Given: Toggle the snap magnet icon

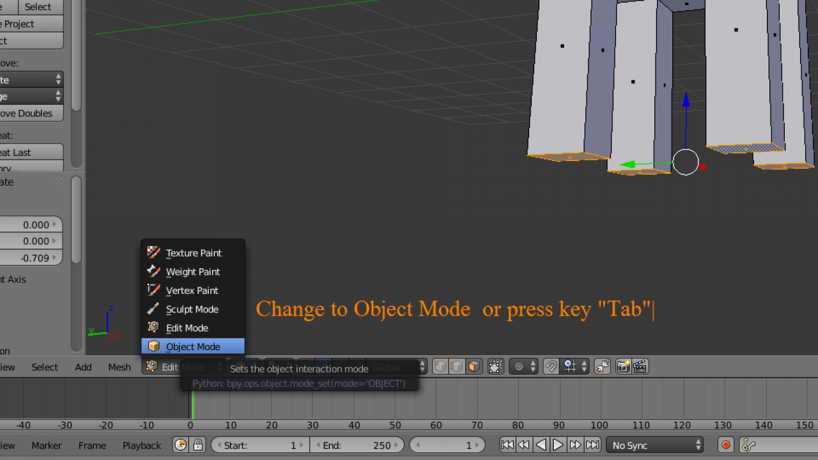Looking at the screenshot, I should coord(551,366).
